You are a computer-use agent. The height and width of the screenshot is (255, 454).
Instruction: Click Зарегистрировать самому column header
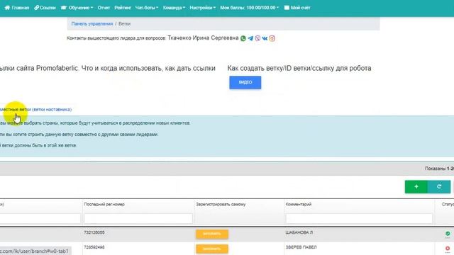point(221,205)
